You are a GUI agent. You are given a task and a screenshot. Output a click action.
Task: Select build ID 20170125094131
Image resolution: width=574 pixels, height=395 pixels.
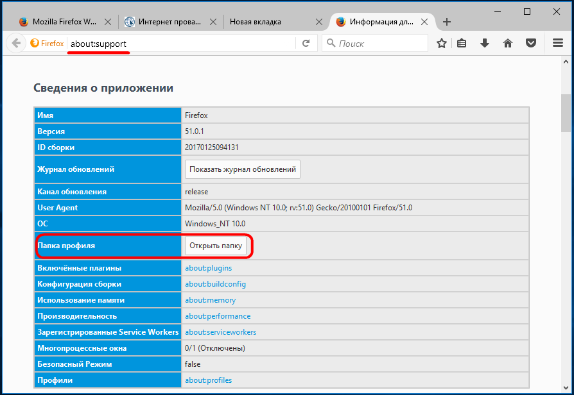(x=212, y=147)
